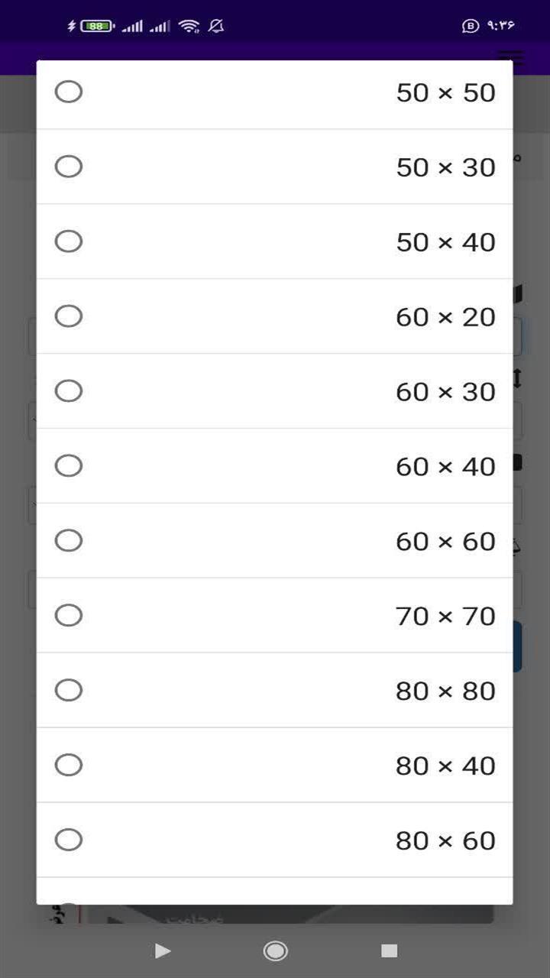The width and height of the screenshot is (550, 978).
Task: Select the 80 × 80 radio button
Action: [69, 691]
